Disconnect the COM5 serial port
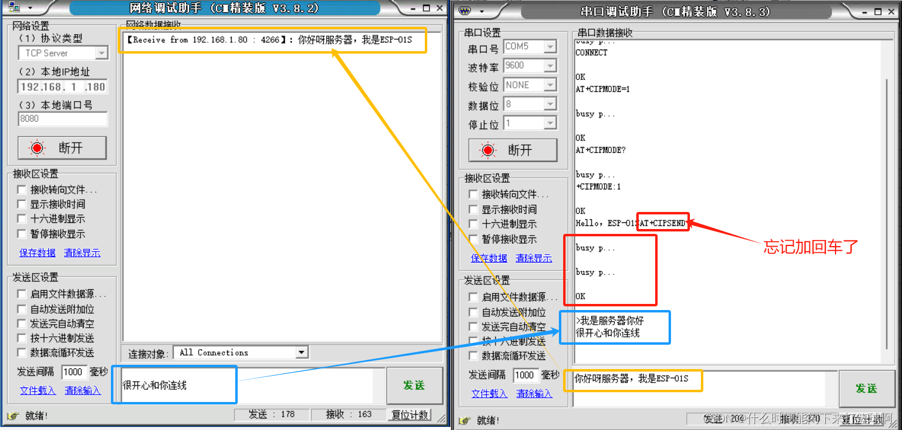 click(513, 150)
